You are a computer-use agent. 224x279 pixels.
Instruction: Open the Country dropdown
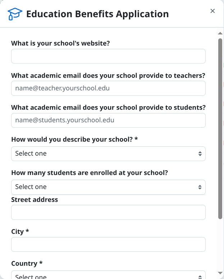tap(108, 275)
